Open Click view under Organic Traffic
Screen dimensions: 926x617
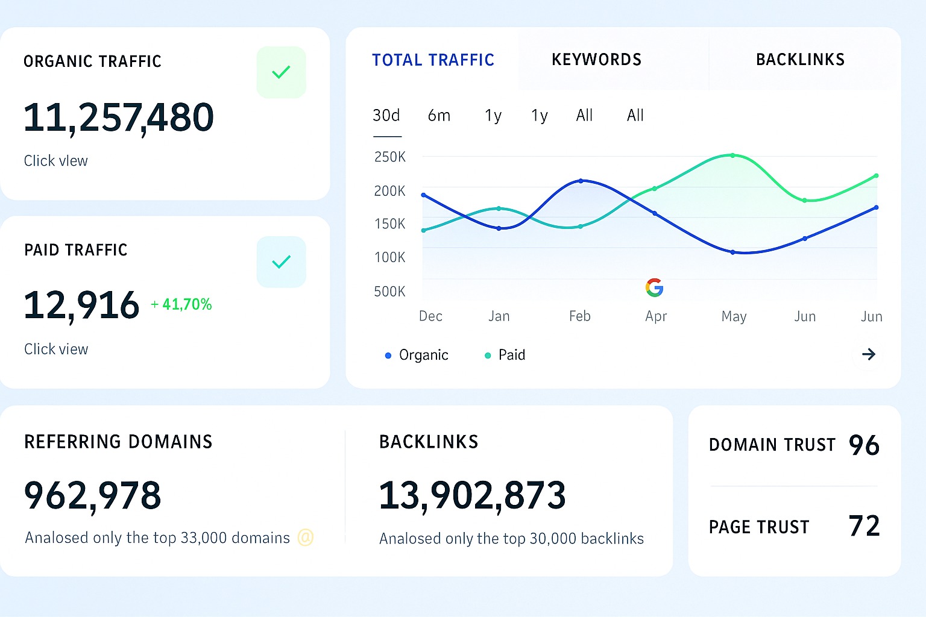tap(55, 161)
